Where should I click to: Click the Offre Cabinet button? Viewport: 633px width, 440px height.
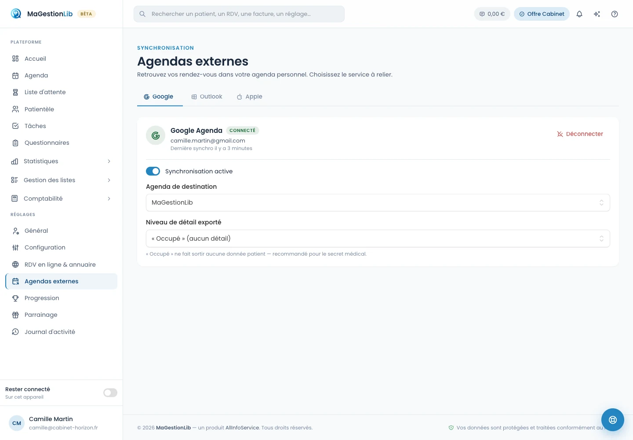[x=542, y=14]
